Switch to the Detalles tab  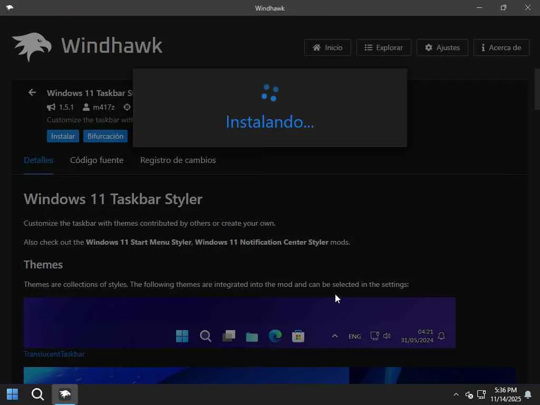38,160
